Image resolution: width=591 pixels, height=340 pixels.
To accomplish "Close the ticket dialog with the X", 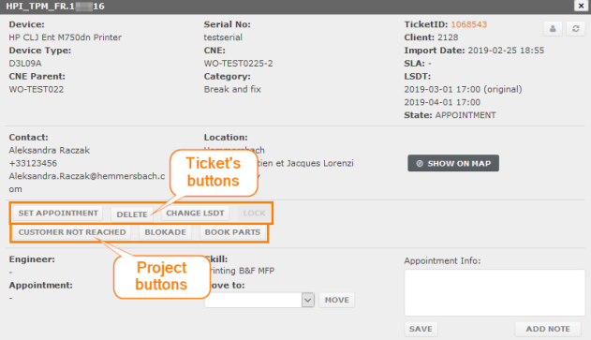I will pyautogui.click(x=581, y=6).
